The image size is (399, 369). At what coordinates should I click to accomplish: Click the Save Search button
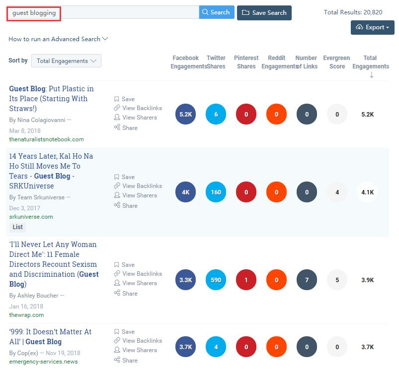pyautogui.click(x=264, y=13)
